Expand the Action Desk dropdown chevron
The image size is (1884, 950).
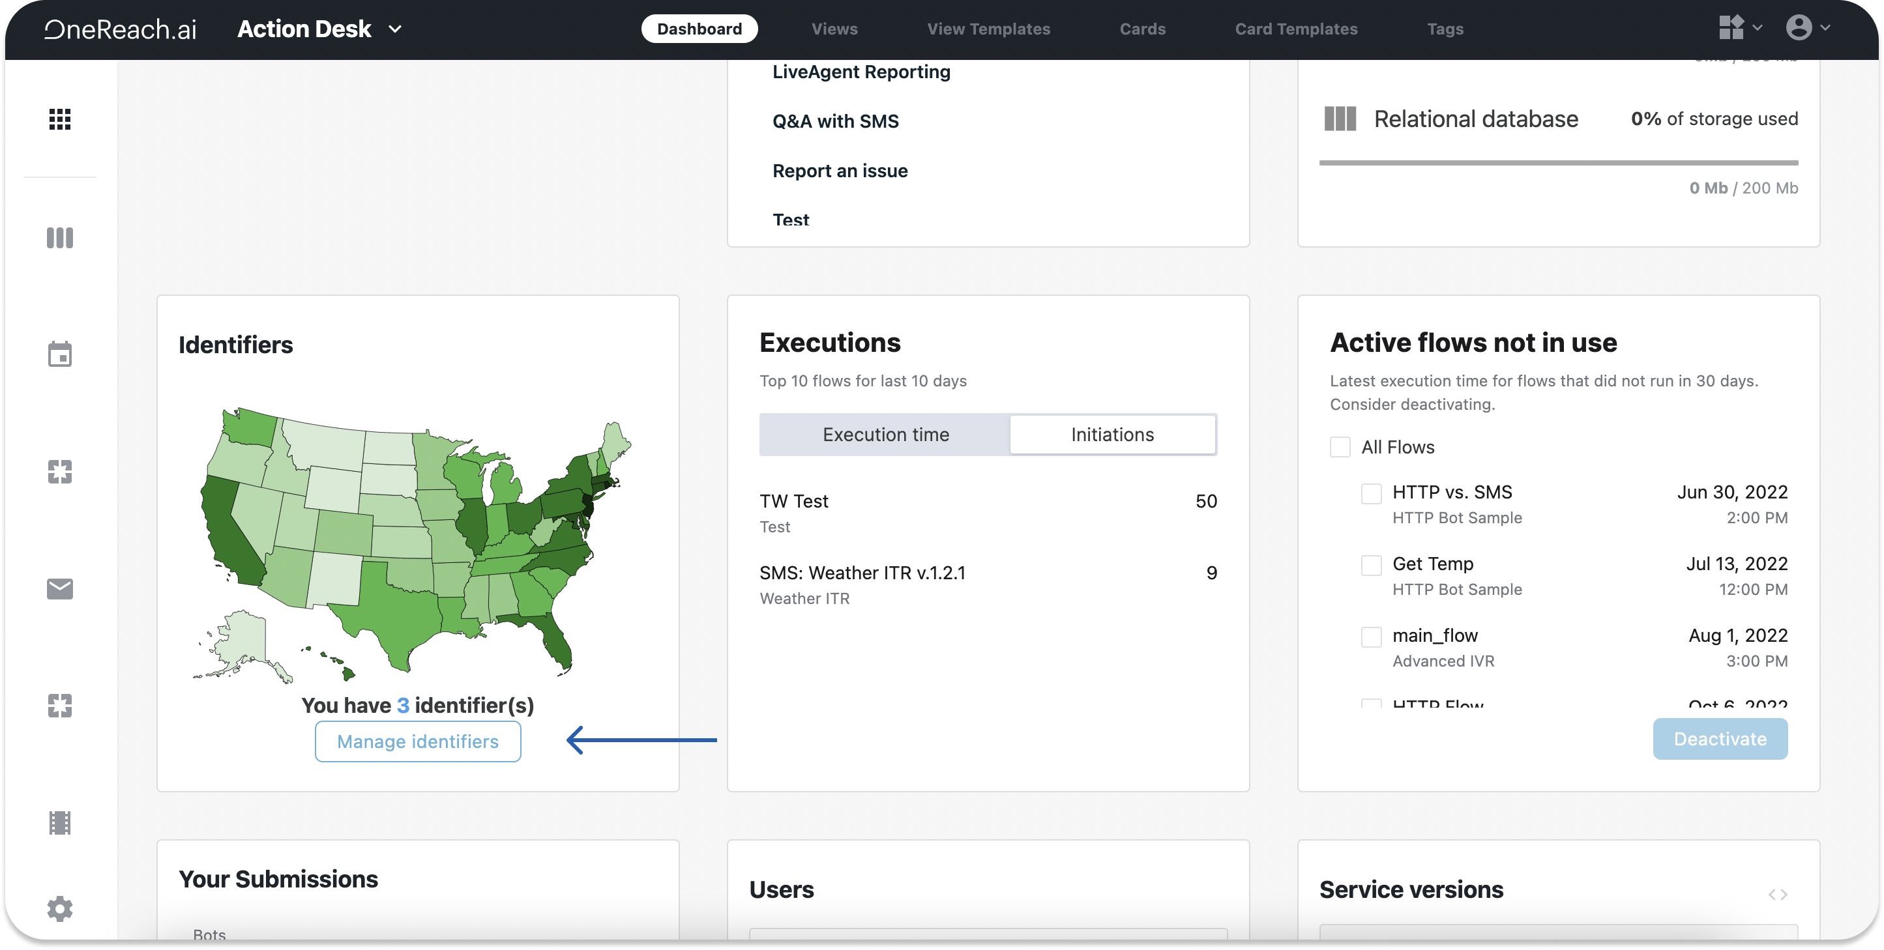(x=395, y=29)
